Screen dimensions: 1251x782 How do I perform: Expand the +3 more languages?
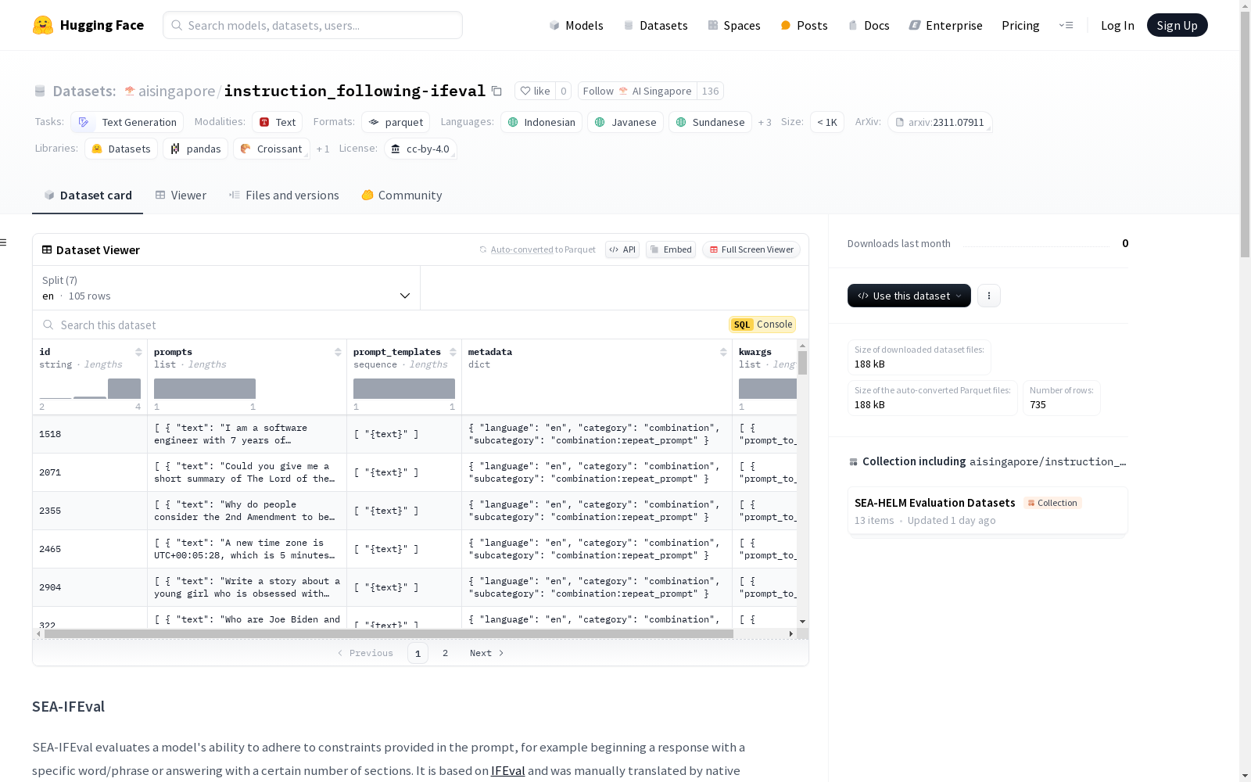(x=765, y=122)
